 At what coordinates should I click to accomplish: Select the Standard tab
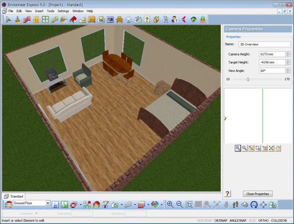tap(14, 196)
